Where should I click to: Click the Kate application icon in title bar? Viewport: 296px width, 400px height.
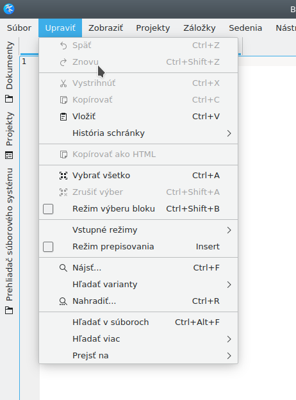point(9,9)
